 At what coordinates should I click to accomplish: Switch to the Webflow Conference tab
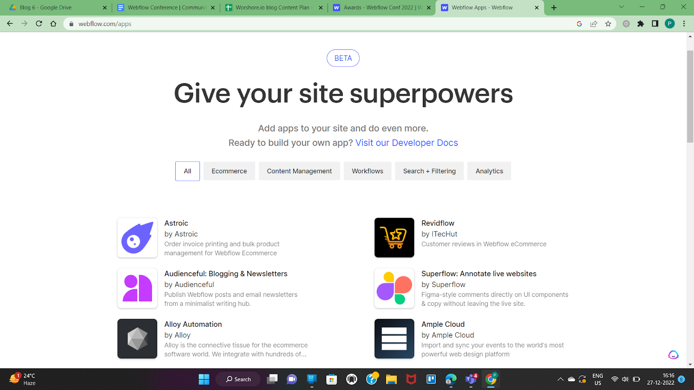pos(165,8)
